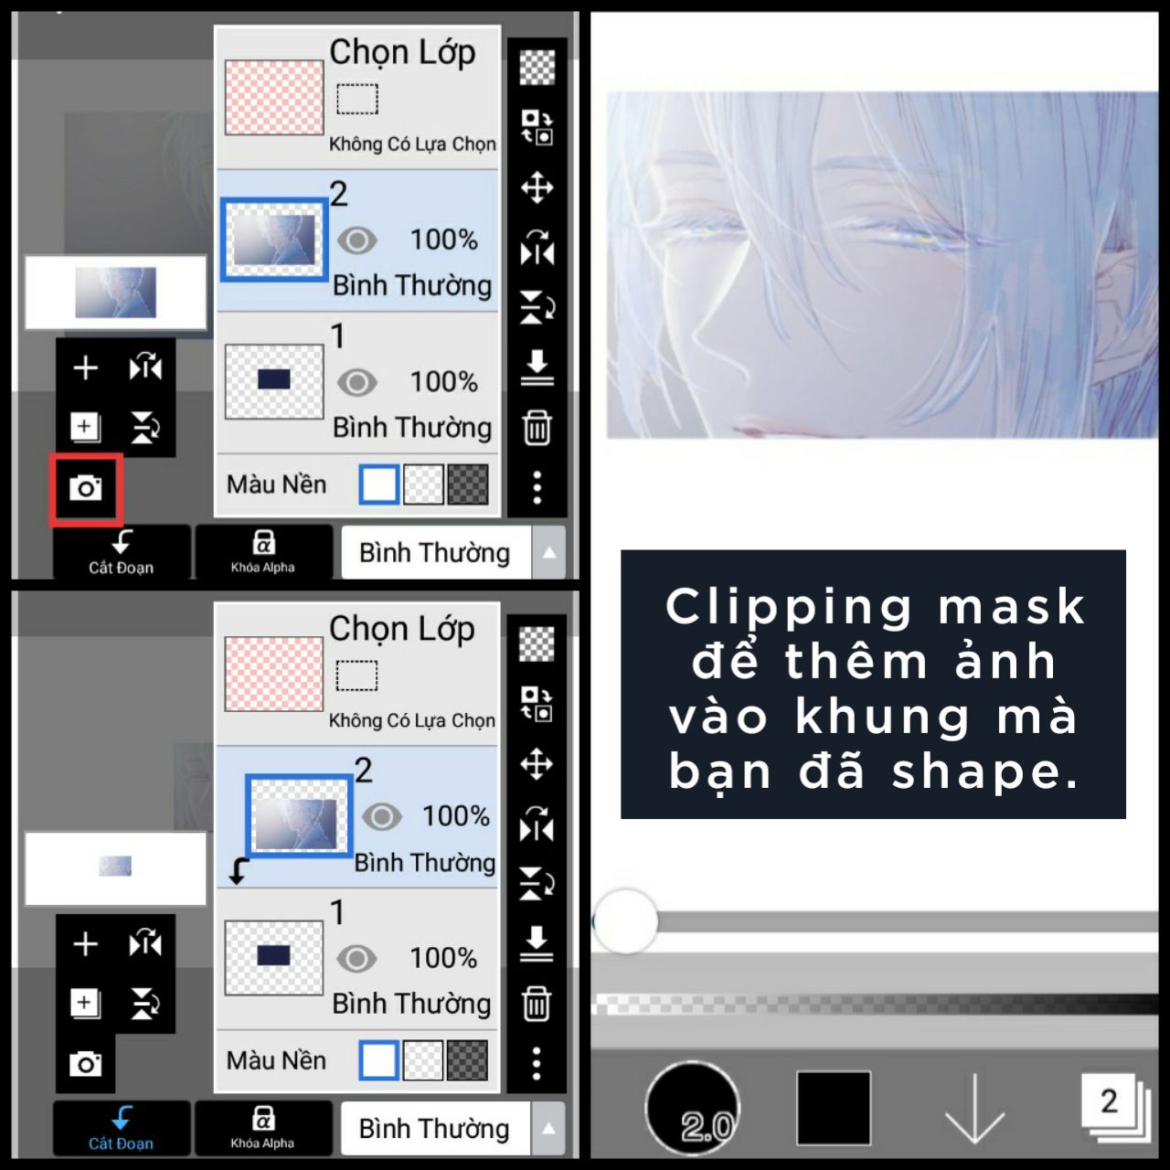Tap the move-arrows transform icon in unclipped panel
Image resolution: width=1170 pixels, height=1170 pixels.
tap(537, 188)
